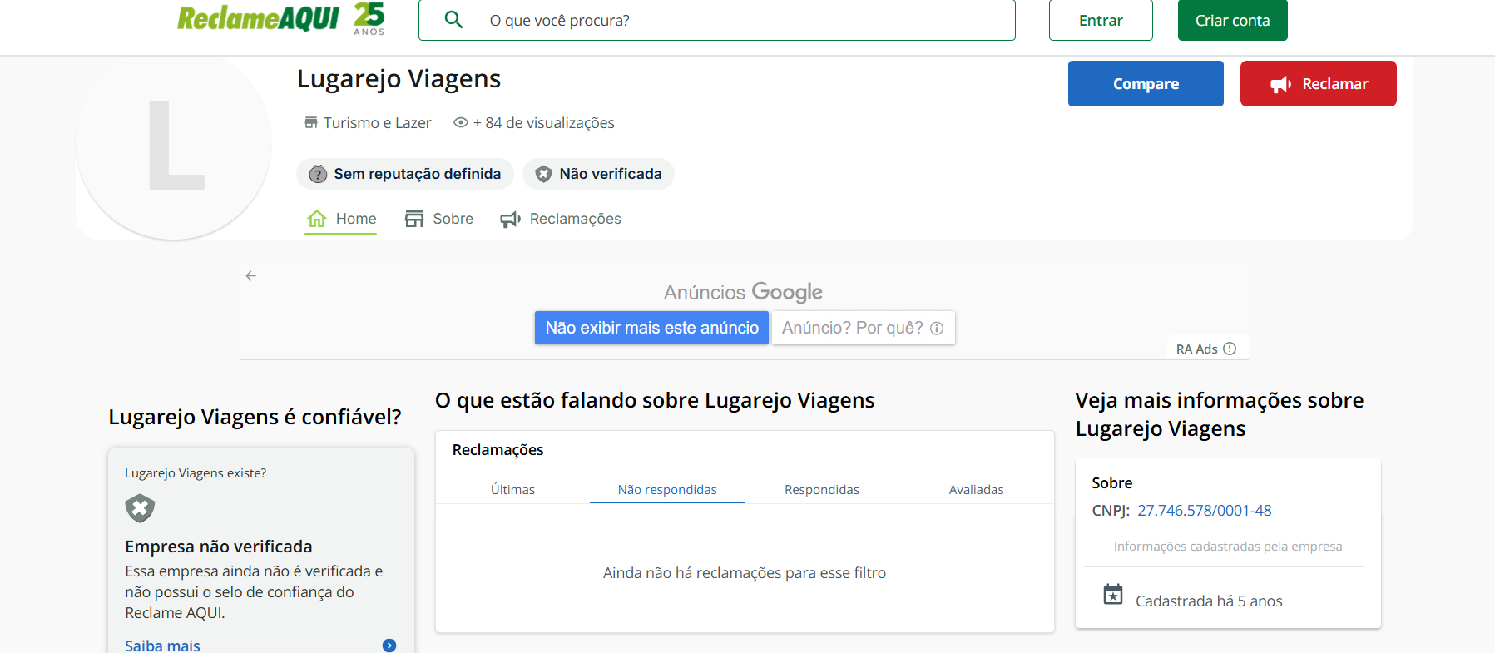Click '+ 84 de visualizações' text

point(544,123)
